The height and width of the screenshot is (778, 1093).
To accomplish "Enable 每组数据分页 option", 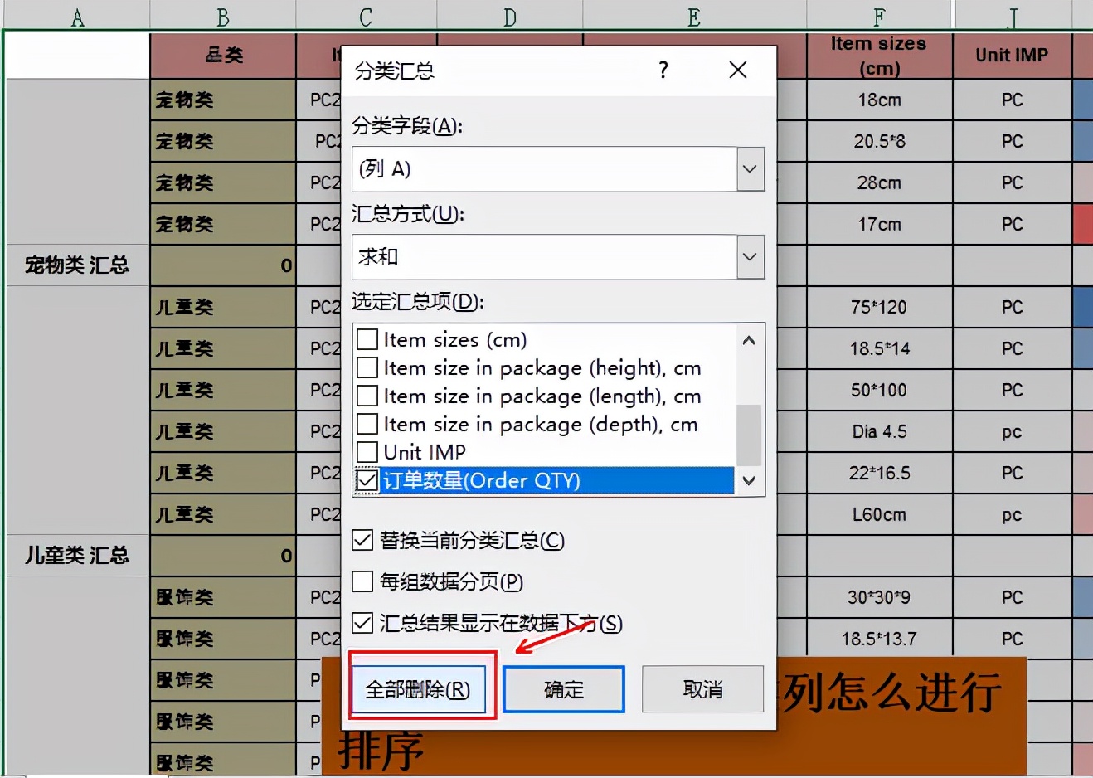I will coord(362,581).
